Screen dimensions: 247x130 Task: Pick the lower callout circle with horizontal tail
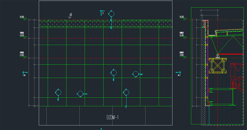click(80, 94)
